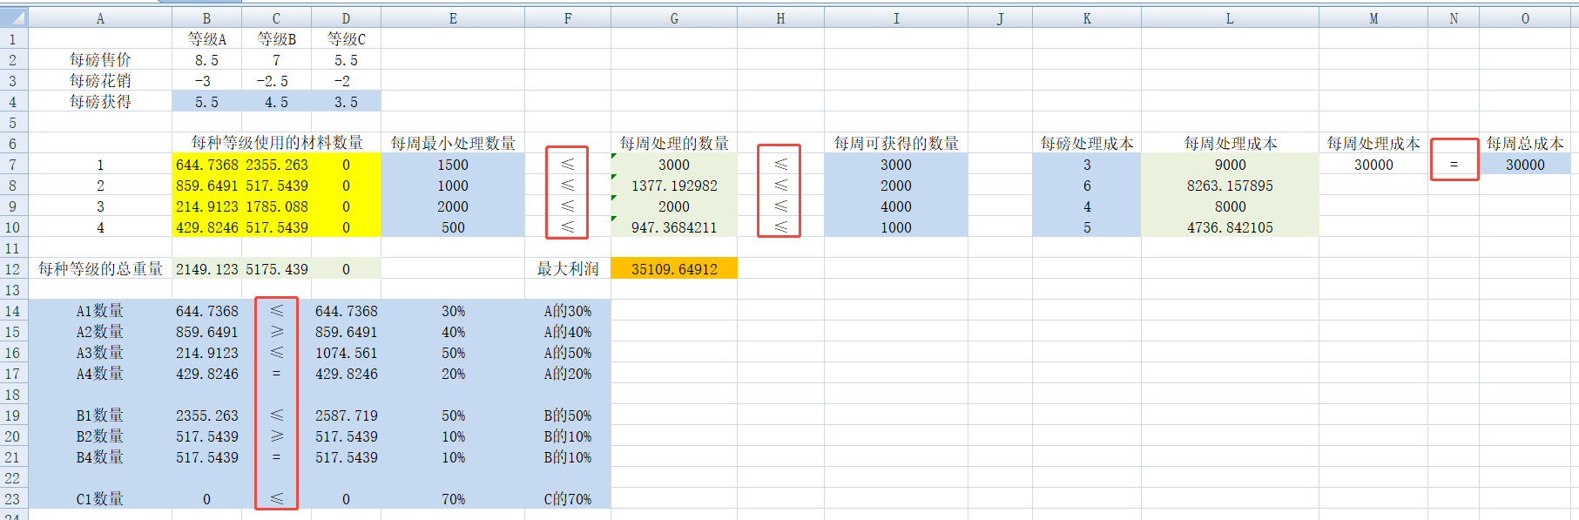The width and height of the screenshot is (1579, 520).
Task: Click the cell showing 5175.439
Action: (277, 269)
